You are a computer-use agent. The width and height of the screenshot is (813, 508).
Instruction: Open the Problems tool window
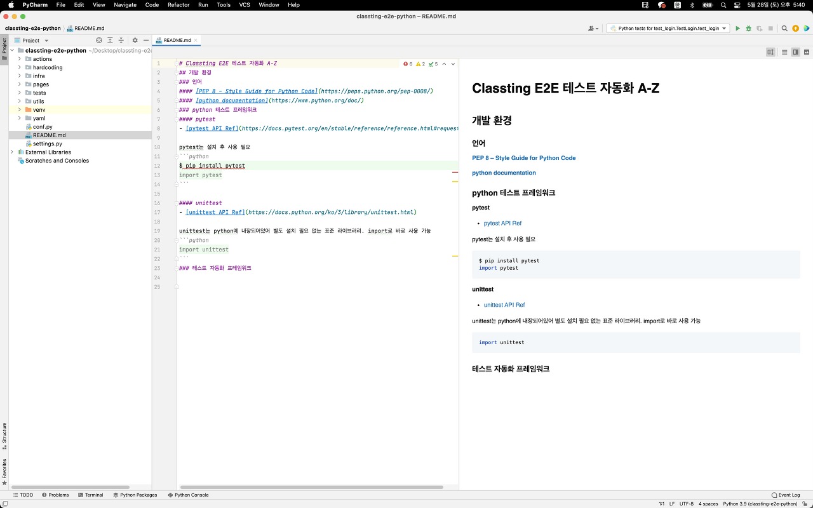55,495
